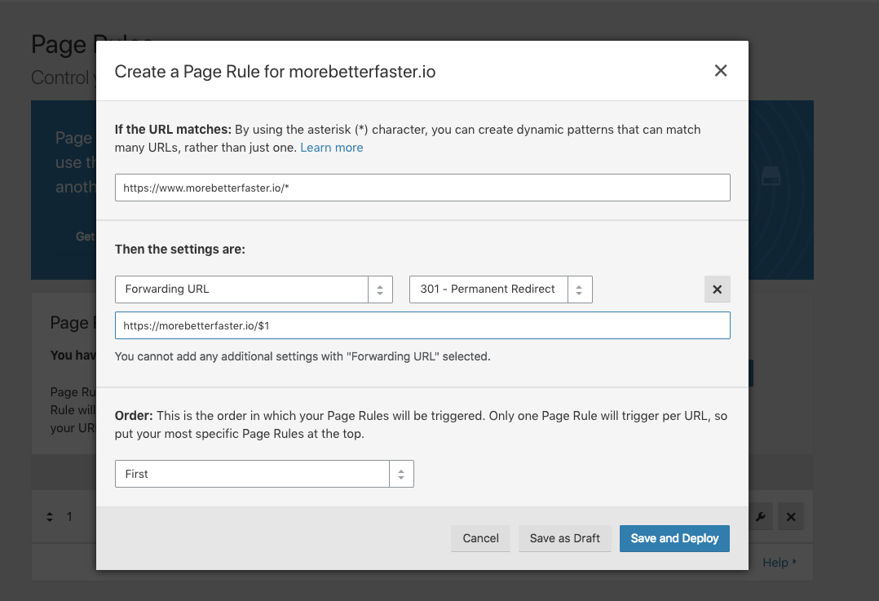
Task: Click Save and Deploy
Action: point(674,538)
